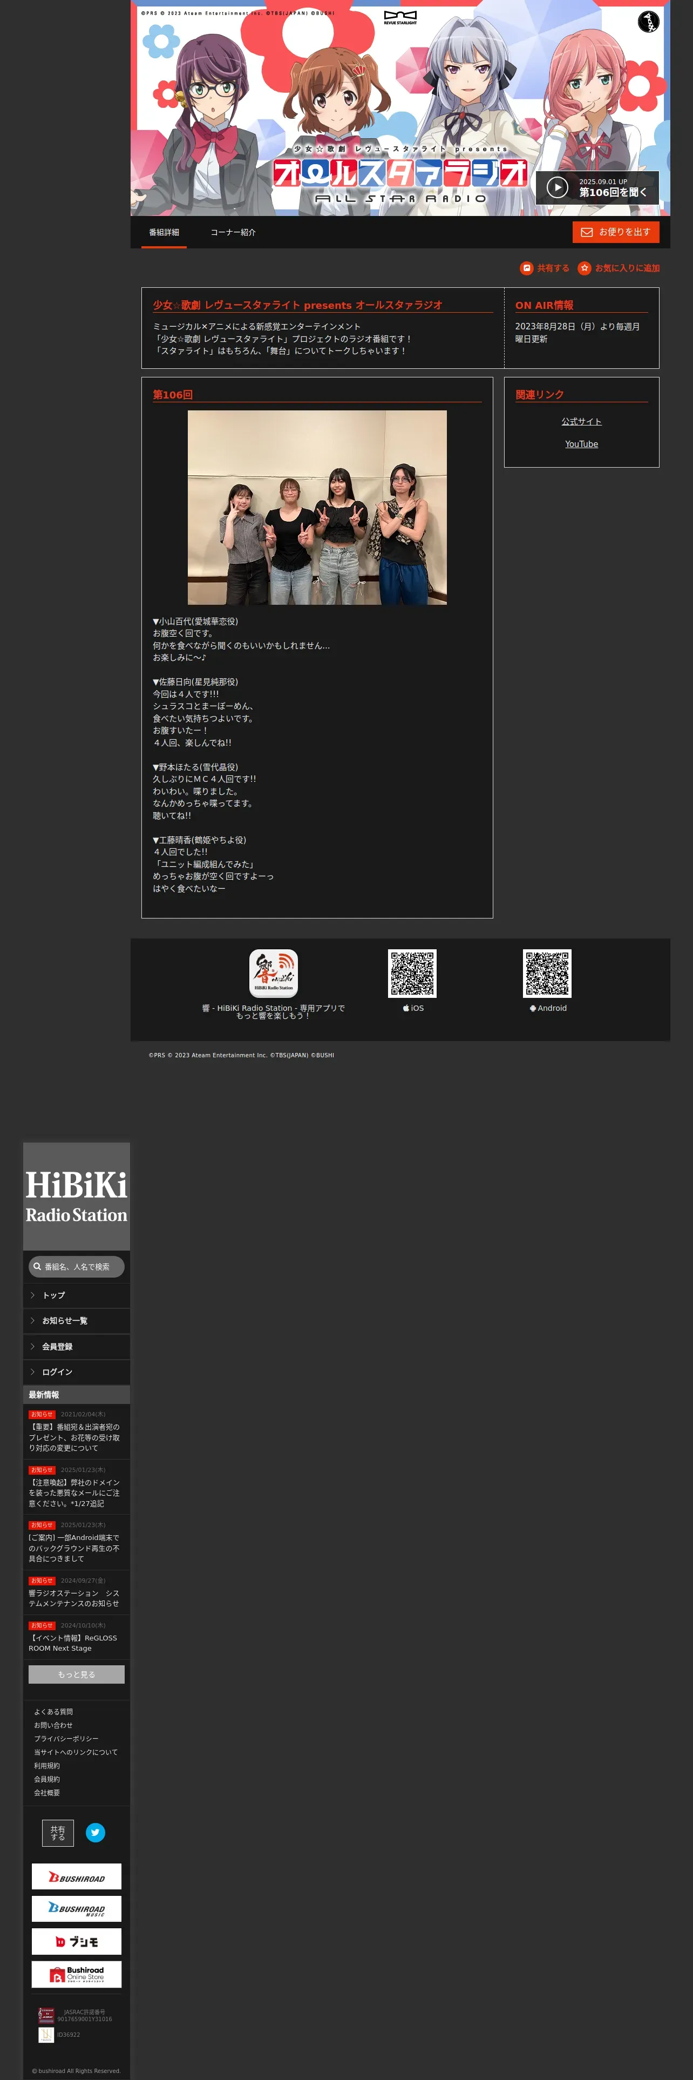Viewport: 693px width, 2080px height.
Task: Click the JASRAC license badge icon
Action: click(x=46, y=2015)
